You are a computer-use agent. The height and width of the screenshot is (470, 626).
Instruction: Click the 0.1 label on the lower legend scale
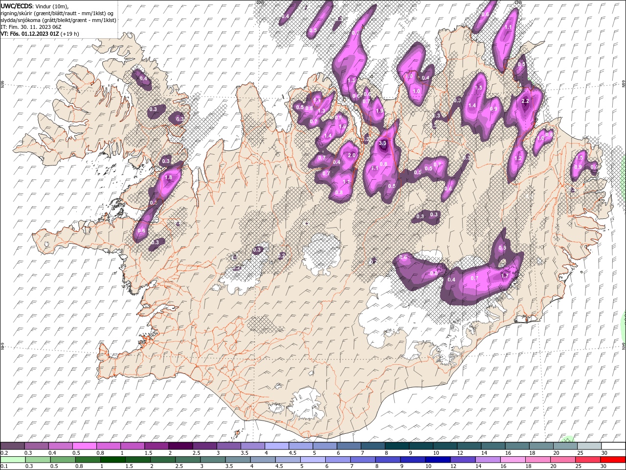coord(4,467)
